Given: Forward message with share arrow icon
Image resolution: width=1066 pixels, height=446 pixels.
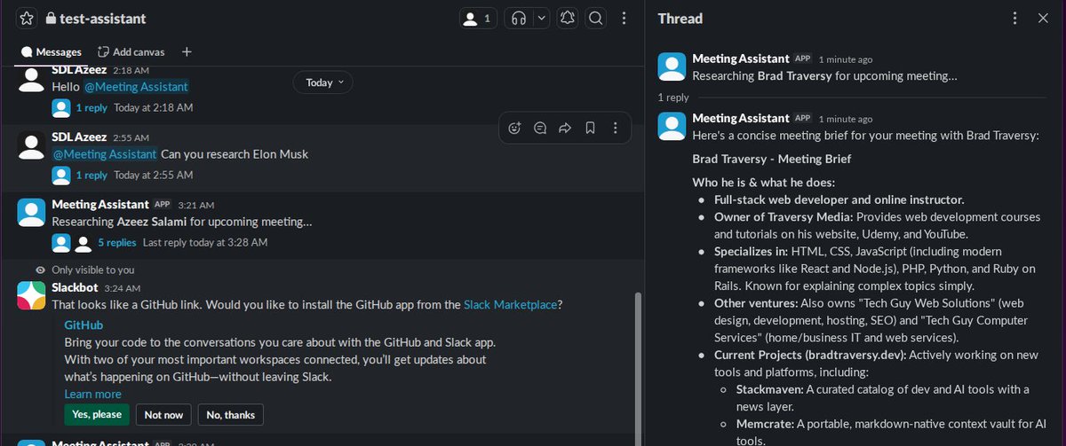Looking at the screenshot, I should click(x=564, y=128).
